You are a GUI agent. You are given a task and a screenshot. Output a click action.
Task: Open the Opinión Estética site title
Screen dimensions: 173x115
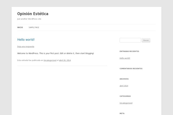[33, 14]
